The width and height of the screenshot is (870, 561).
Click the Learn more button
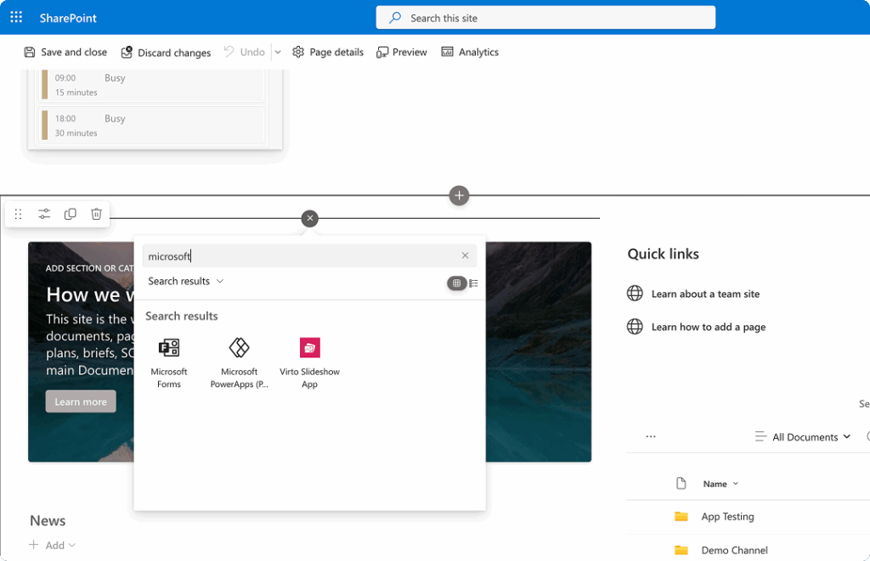tap(80, 401)
